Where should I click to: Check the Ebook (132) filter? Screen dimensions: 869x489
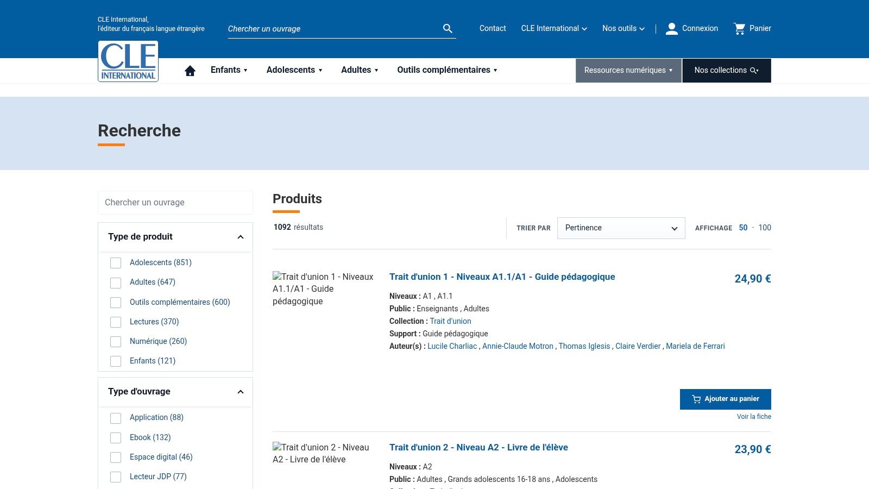point(116,438)
